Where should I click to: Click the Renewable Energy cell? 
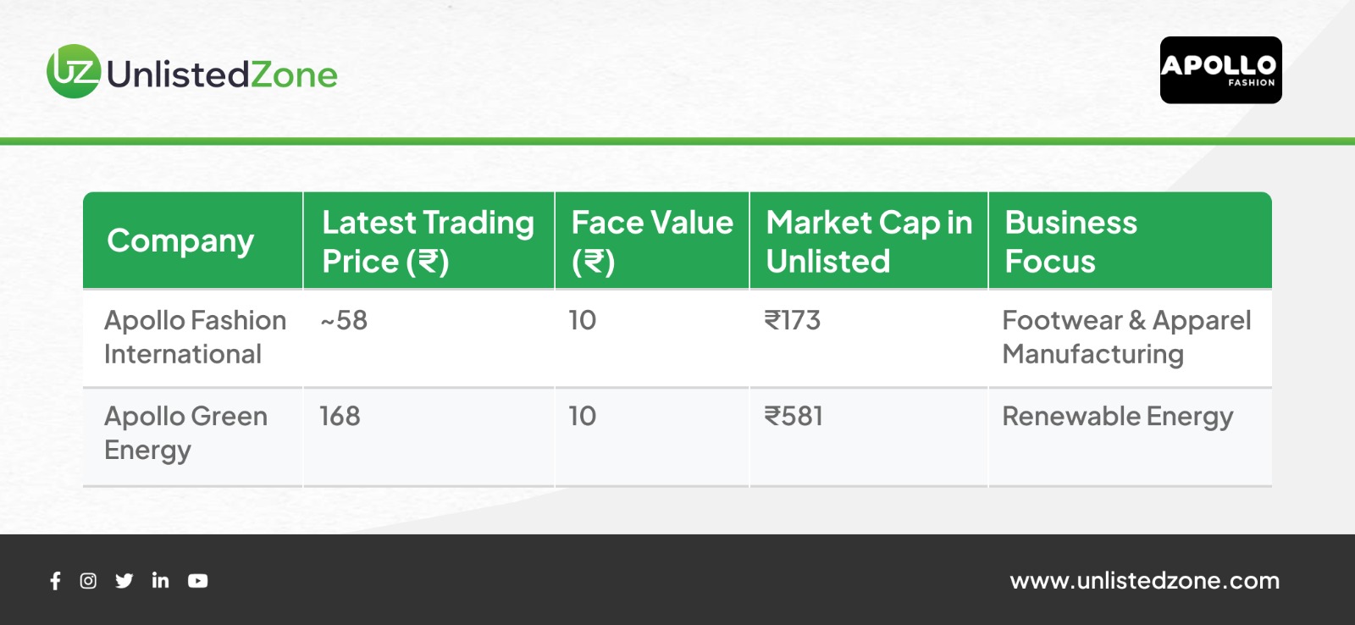coord(1117,417)
